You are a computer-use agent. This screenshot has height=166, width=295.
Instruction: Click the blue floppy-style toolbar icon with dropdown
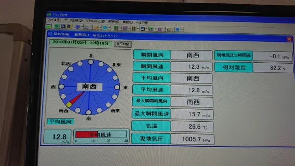[142, 29]
